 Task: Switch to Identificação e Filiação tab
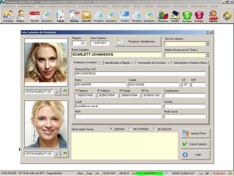pos(119,63)
